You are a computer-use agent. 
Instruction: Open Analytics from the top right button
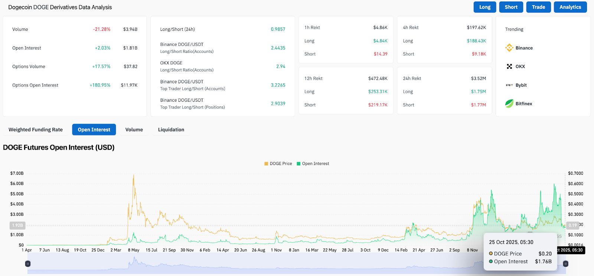tap(570, 7)
